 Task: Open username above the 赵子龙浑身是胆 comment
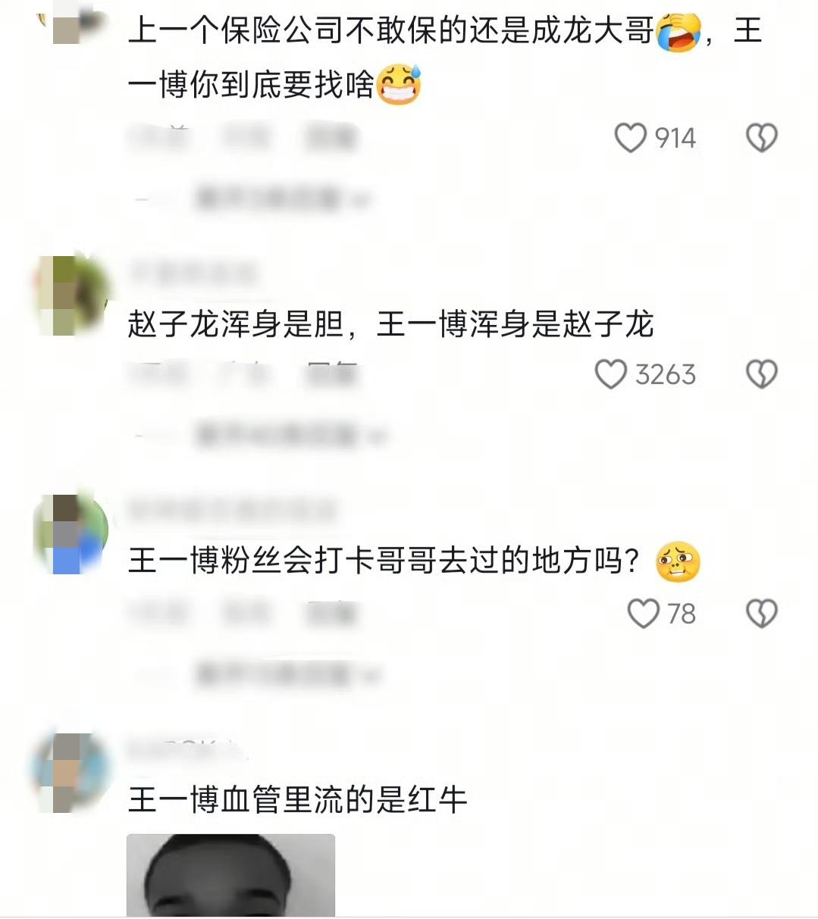coord(194,273)
